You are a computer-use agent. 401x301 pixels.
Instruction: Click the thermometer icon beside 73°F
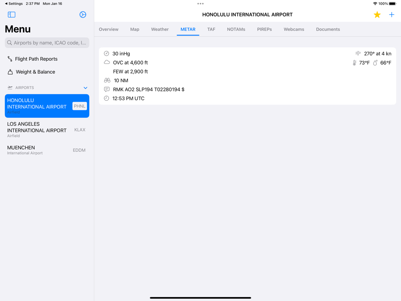click(354, 63)
